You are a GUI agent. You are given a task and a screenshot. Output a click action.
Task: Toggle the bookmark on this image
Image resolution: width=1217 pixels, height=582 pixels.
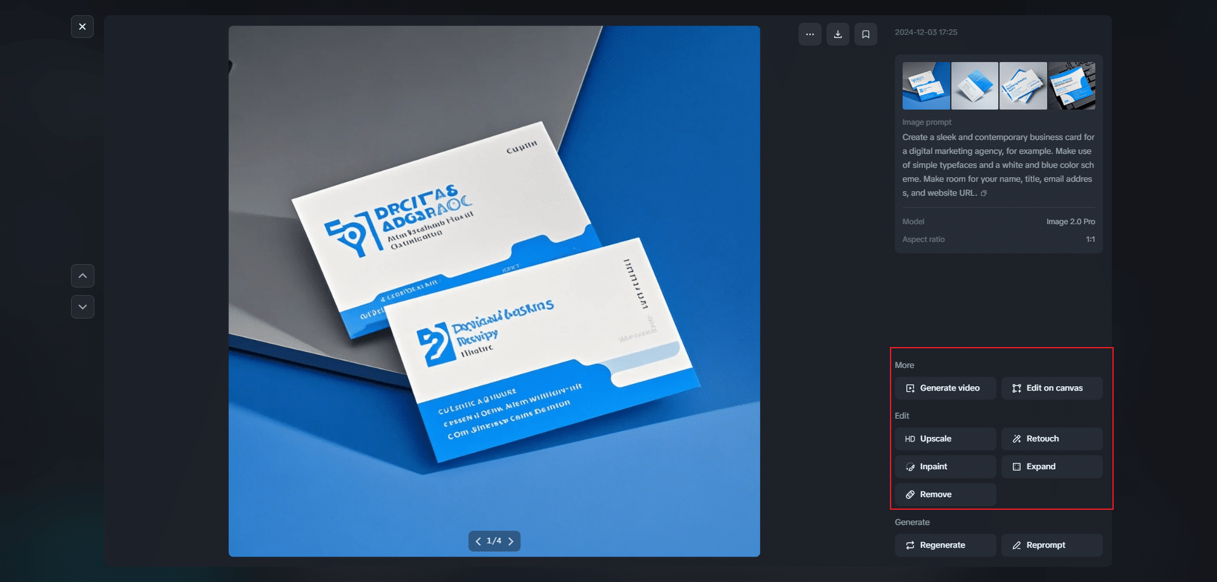pyautogui.click(x=866, y=34)
